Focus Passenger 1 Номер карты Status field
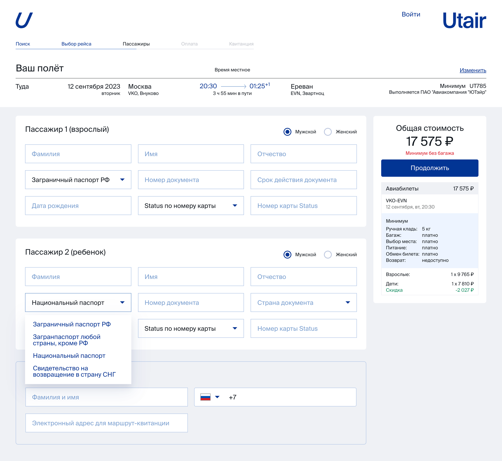This screenshot has width=502, height=461. pyautogui.click(x=304, y=206)
